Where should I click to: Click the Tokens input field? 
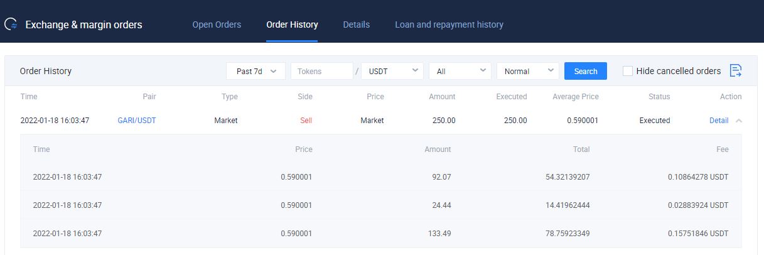[x=321, y=72]
